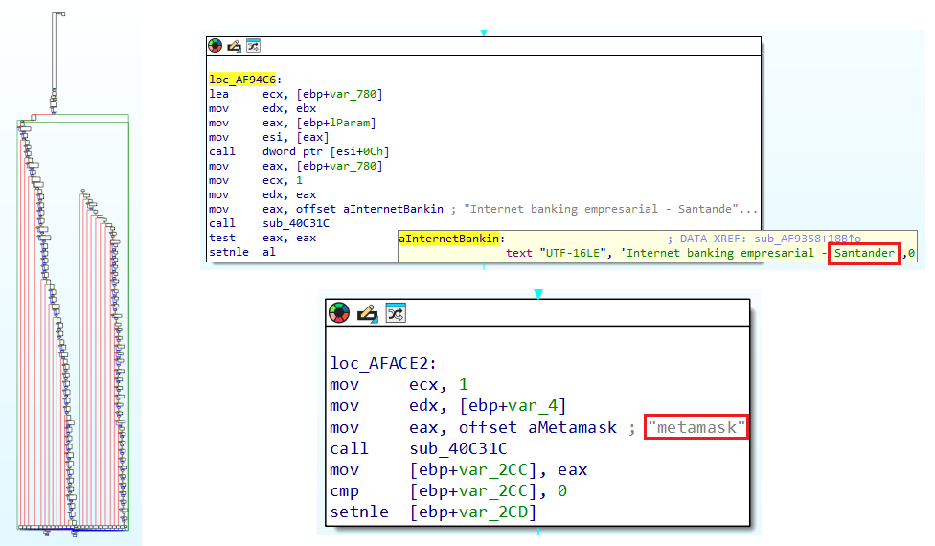935x546 pixels.
Task: Click the yellow aInternetBankin label in the tooltip
Action: tap(451, 237)
